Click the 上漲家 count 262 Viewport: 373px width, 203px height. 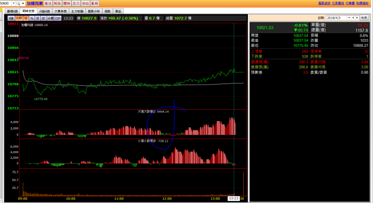305,51
